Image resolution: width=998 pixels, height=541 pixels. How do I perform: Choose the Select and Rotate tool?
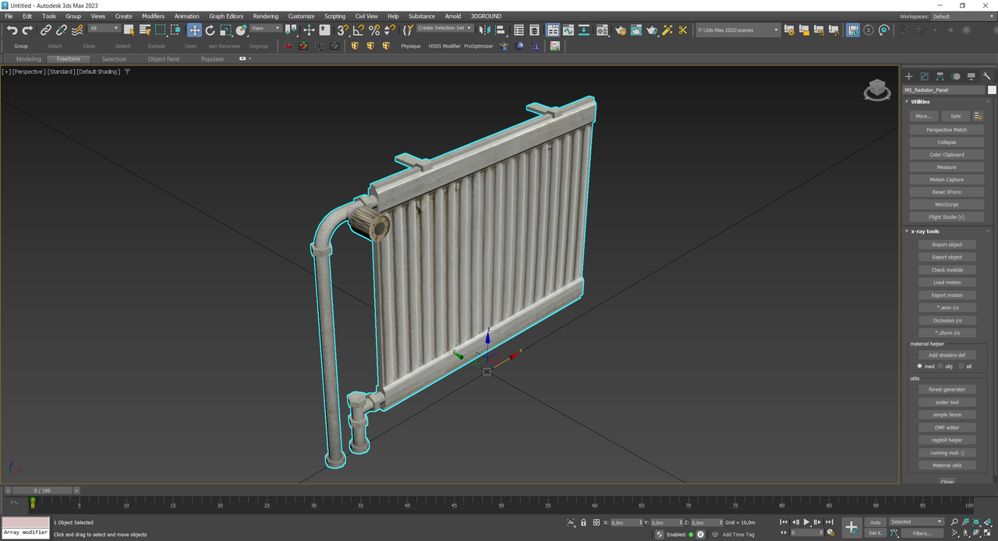point(210,30)
